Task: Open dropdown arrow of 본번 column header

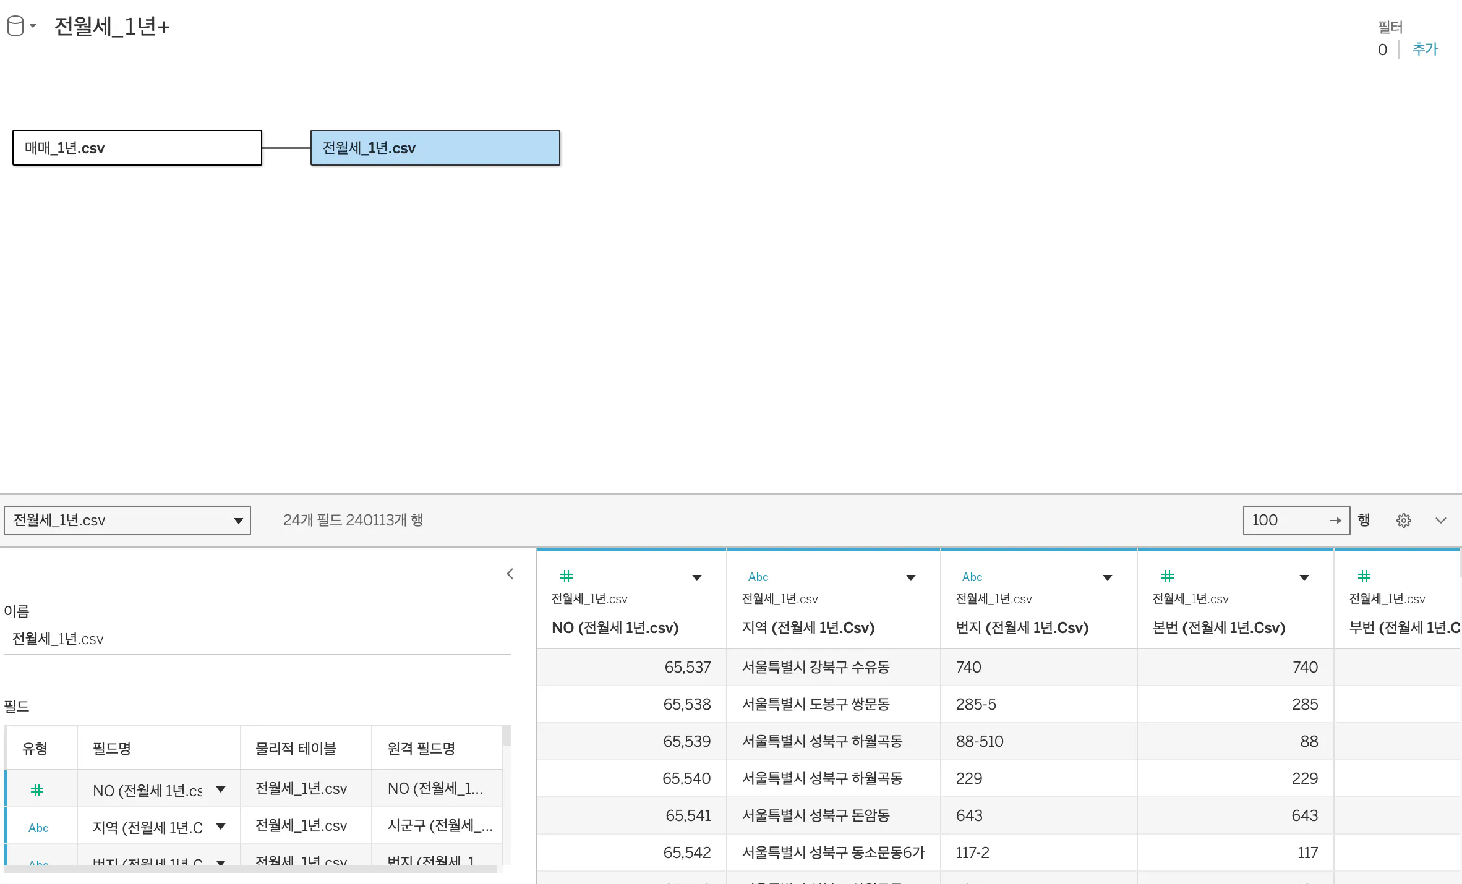Action: pyautogui.click(x=1304, y=577)
